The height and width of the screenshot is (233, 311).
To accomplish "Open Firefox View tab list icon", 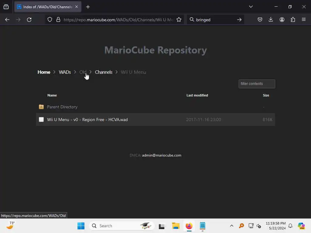I will [6, 7].
